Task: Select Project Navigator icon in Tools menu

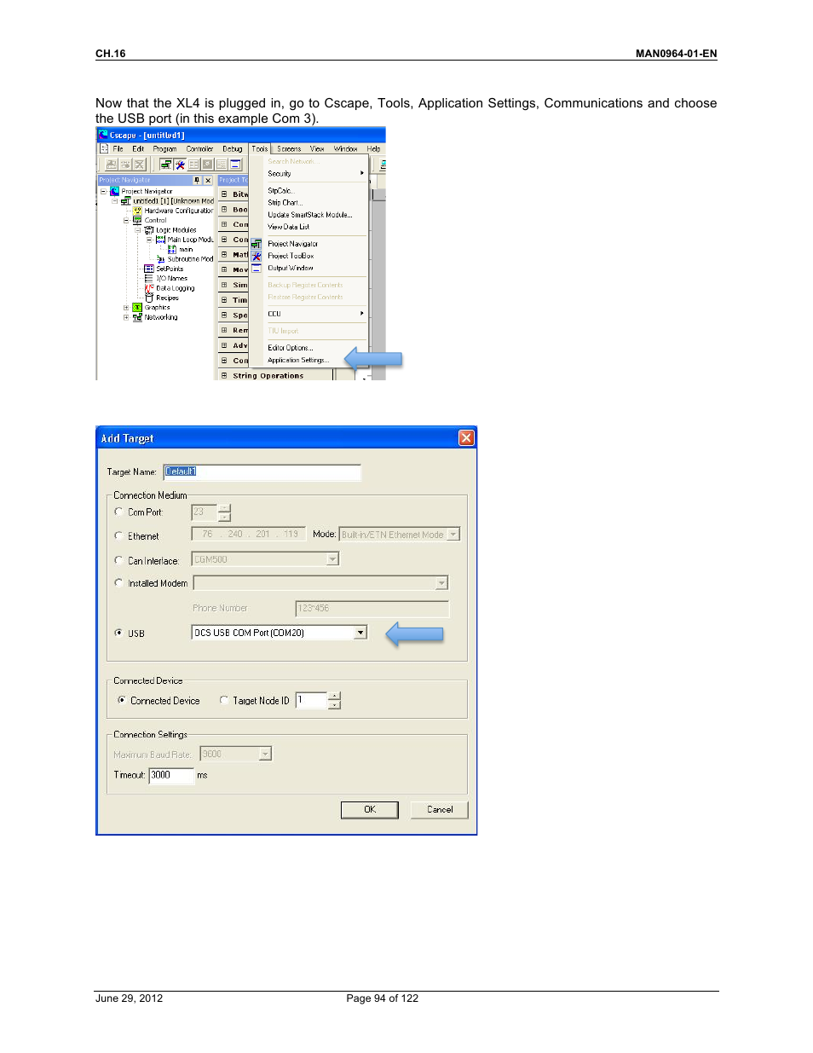Action: point(257,244)
